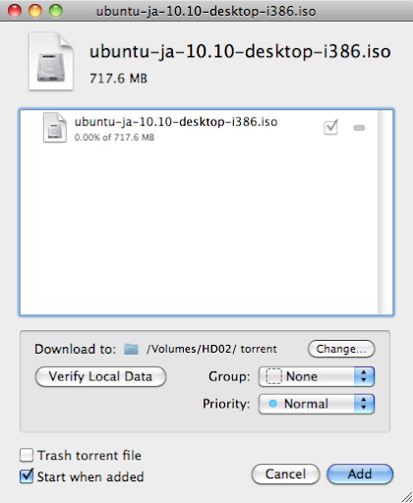Click the Verify Local Data button
413x503 pixels.
[x=100, y=376]
